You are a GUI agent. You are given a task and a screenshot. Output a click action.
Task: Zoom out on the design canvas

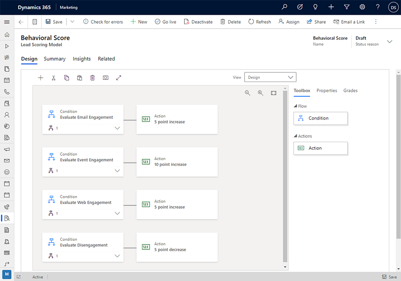[x=248, y=93]
